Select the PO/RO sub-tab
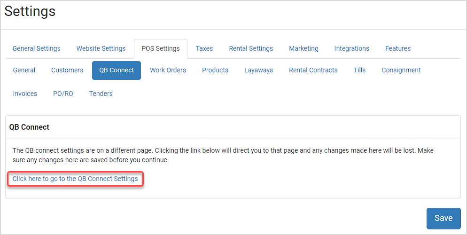The height and width of the screenshot is (235, 467). click(63, 94)
